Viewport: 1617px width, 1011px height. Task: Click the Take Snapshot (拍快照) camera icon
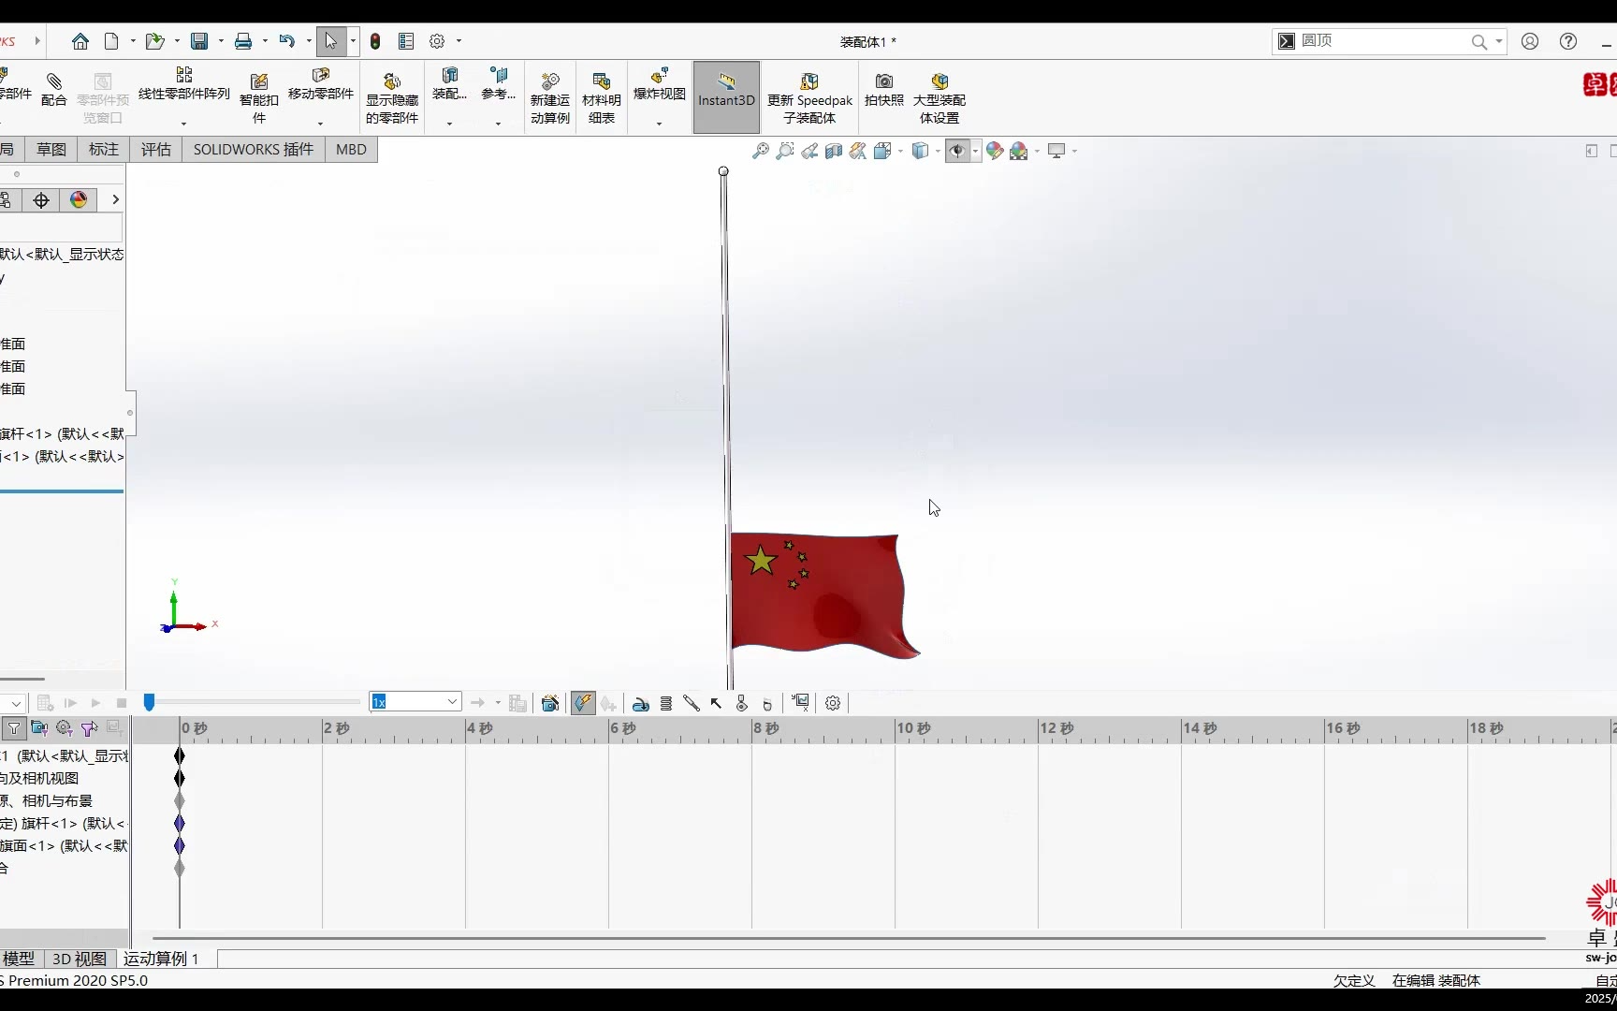click(x=883, y=89)
